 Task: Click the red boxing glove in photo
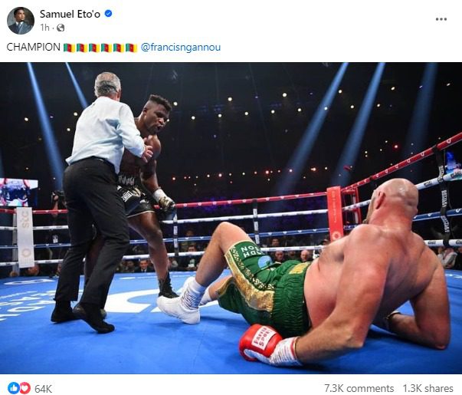(x=260, y=342)
